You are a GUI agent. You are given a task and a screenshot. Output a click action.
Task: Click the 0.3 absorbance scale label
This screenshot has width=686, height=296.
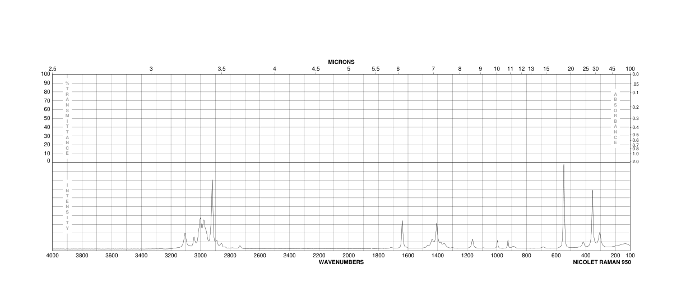636,119
